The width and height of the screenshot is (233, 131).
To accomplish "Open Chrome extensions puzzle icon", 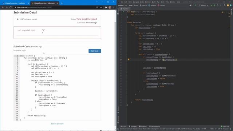I will pyautogui.click(x=106, y=7).
